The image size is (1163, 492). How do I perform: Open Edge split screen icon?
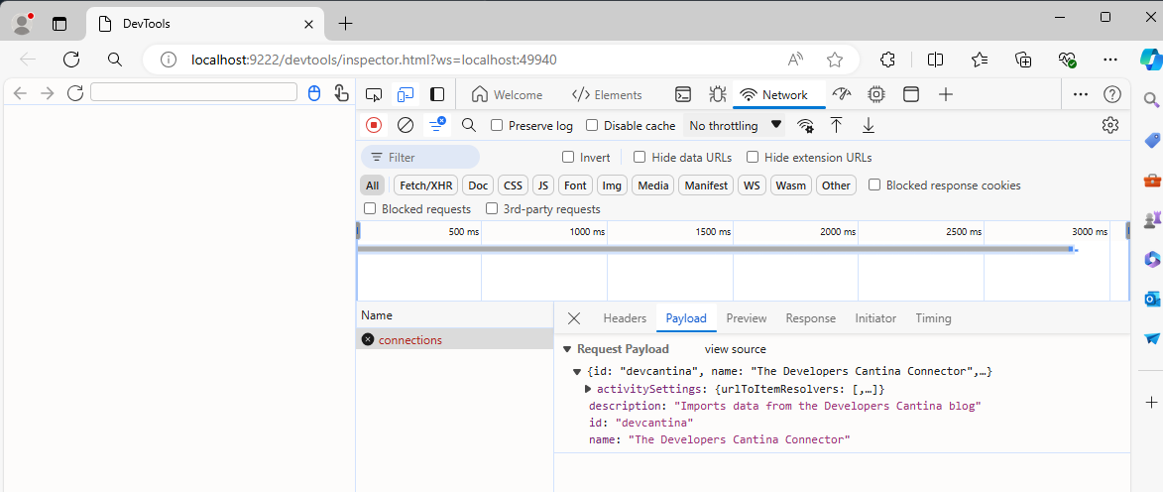(935, 60)
